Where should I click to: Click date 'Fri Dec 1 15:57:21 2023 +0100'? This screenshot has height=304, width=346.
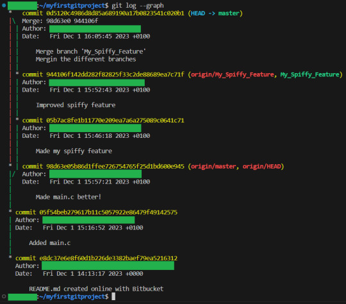[x=100, y=182]
